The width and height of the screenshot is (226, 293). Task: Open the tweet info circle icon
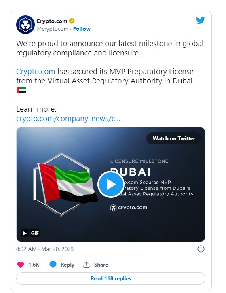click(x=201, y=249)
